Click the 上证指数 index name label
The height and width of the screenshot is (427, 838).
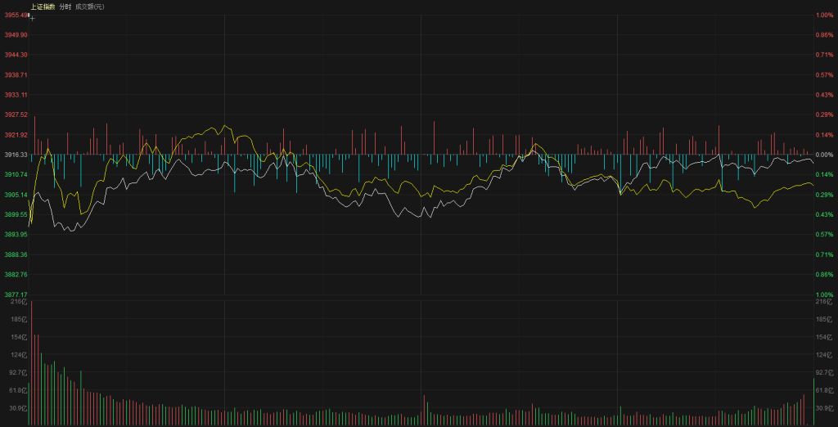point(43,7)
